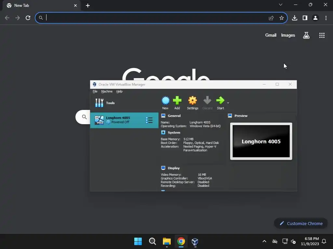This screenshot has width=333, height=249.
Task: Select the New Tab tab in Chrome
Action: pyautogui.click(x=41, y=6)
